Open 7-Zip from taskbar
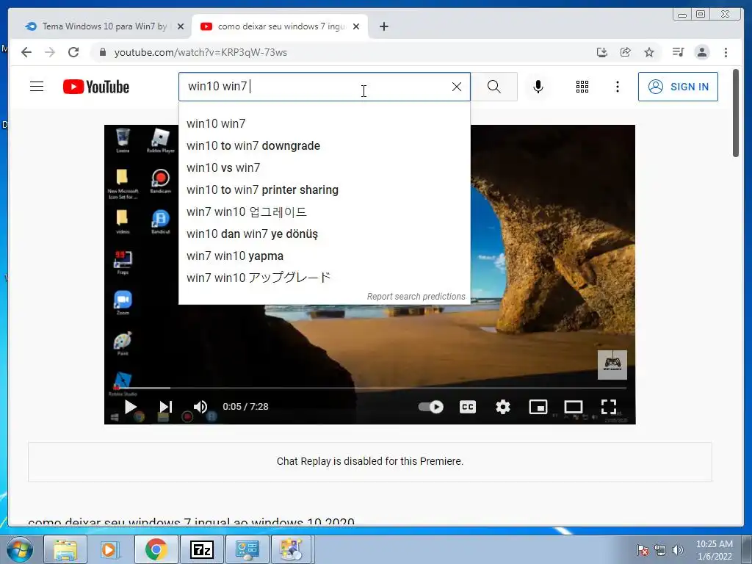The image size is (752, 564). pos(201,549)
